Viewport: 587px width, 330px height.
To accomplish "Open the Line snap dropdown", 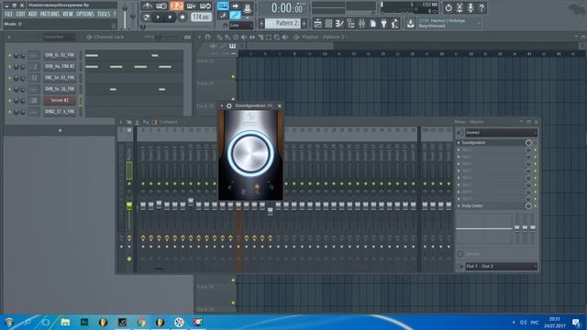I will [x=240, y=25].
